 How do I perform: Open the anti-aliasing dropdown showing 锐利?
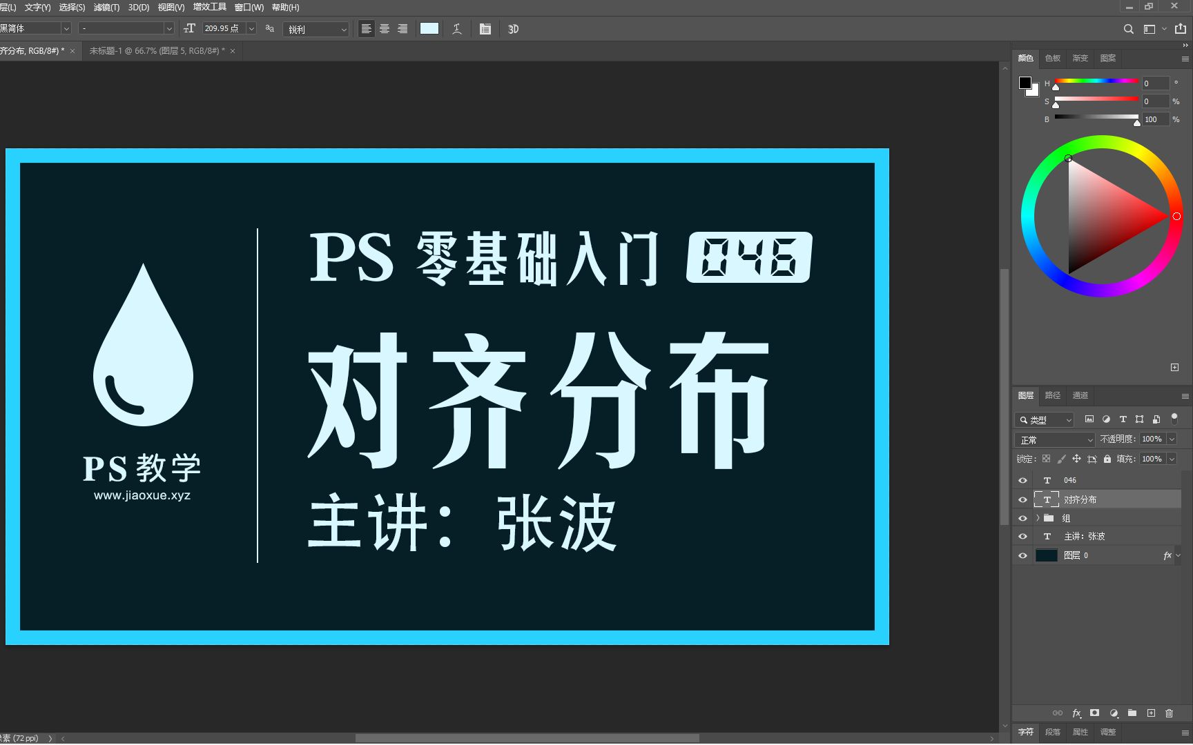(x=316, y=29)
